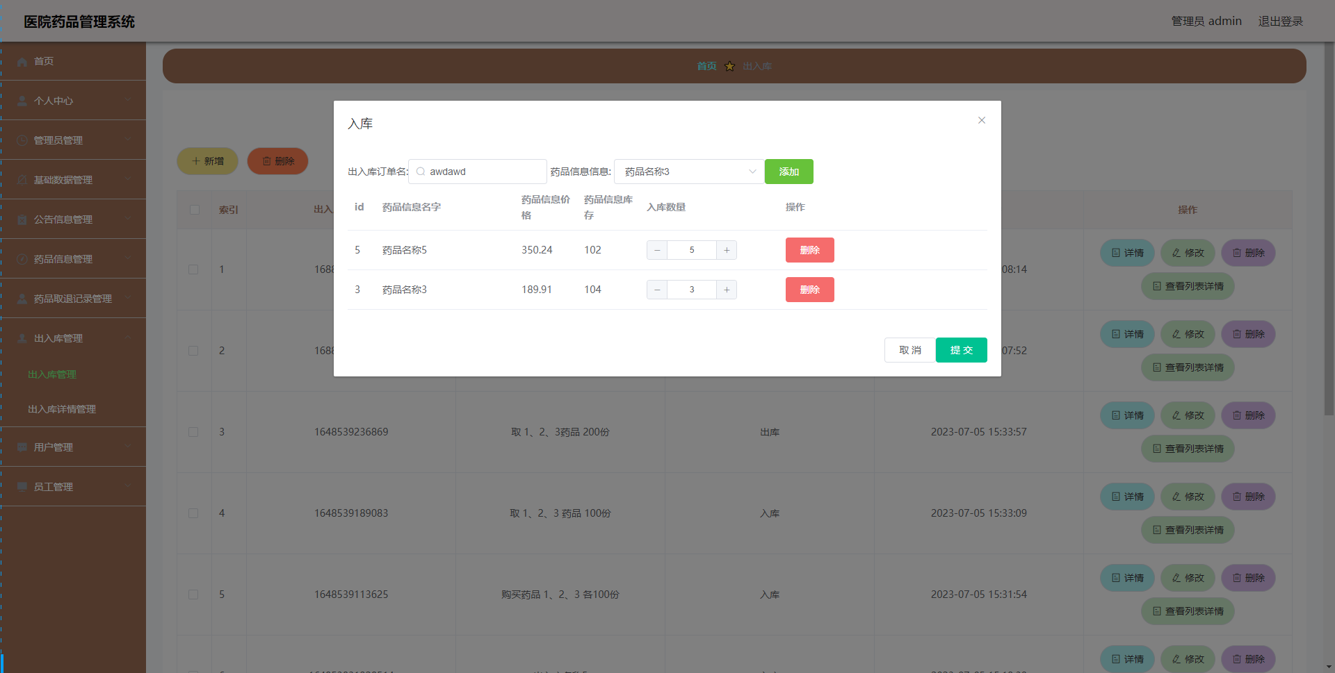Click the star icon in breadcrumb
This screenshot has width=1335, height=673.
click(x=729, y=66)
